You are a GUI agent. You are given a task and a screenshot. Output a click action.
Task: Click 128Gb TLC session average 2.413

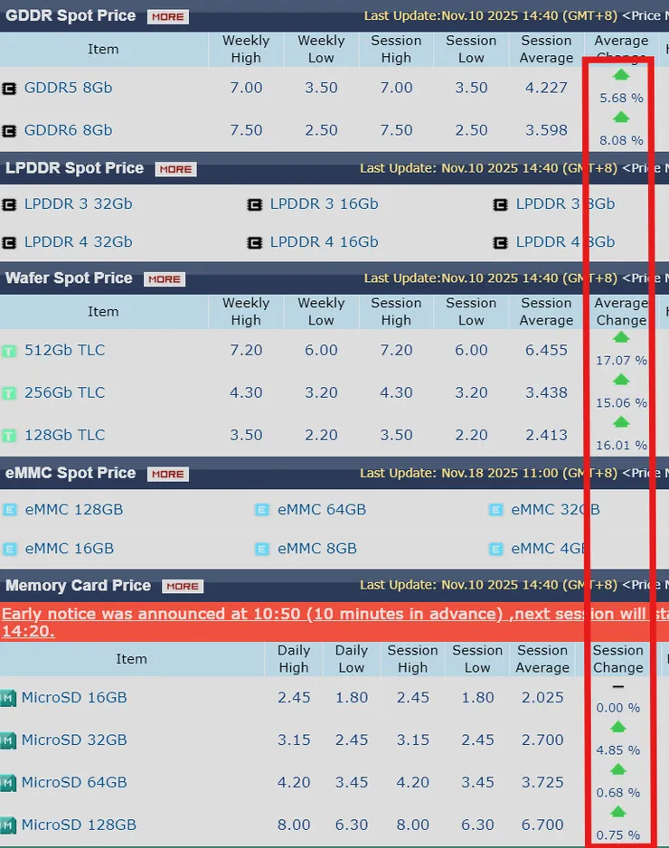click(546, 435)
